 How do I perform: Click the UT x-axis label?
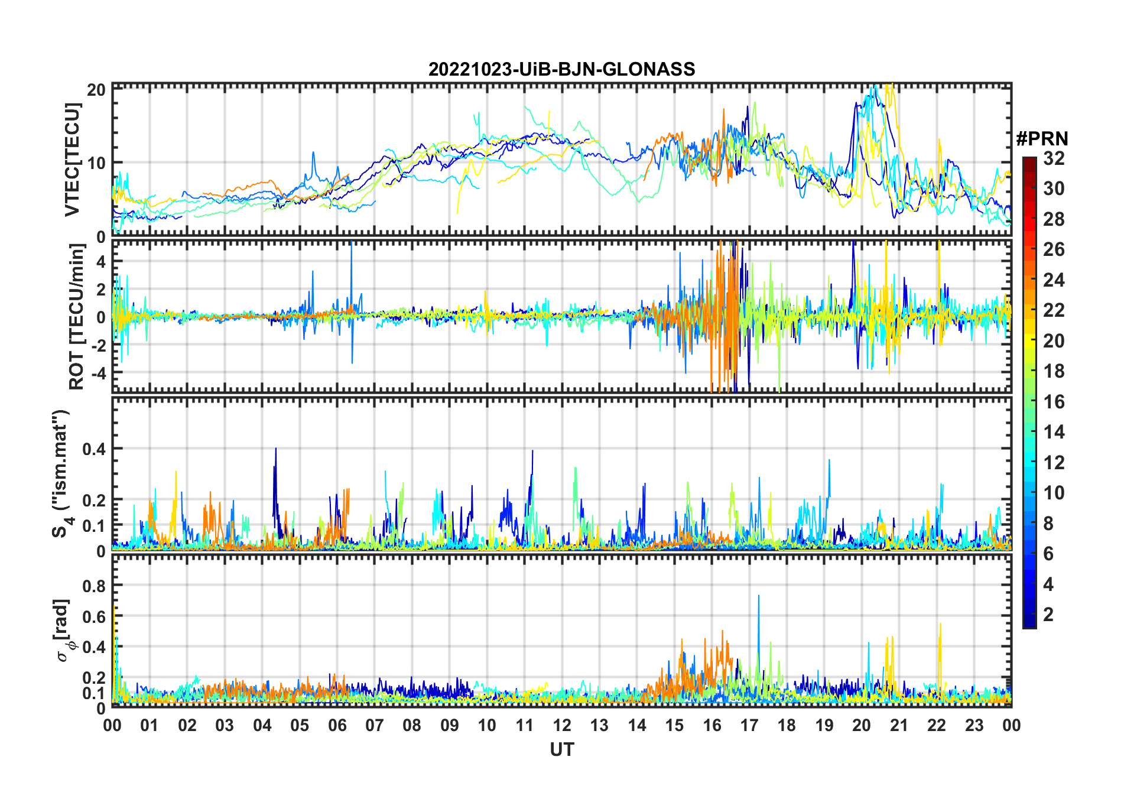click(561, 750)
